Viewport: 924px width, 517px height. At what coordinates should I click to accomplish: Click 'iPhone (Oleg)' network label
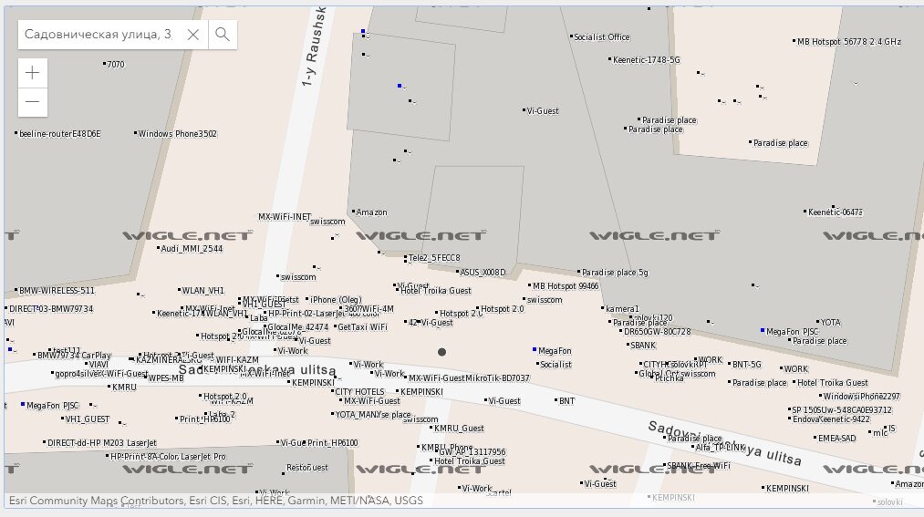pos(336,300)
